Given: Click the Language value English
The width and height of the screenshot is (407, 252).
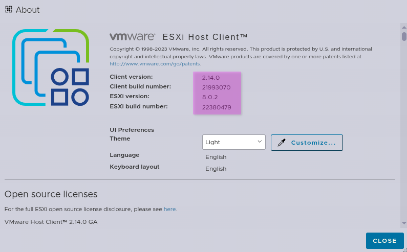Looking at the screenshot, I should [x=216, y=157].
